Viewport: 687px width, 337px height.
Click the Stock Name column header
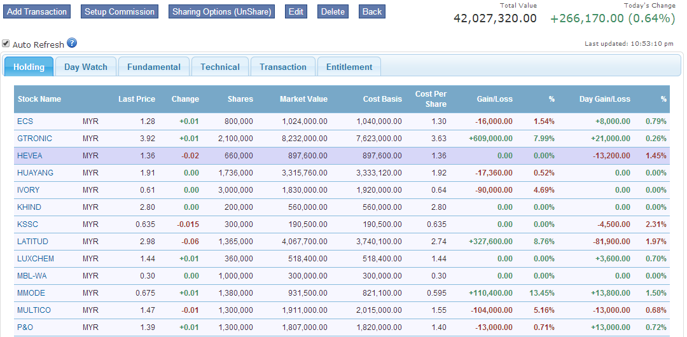[39, 99]
